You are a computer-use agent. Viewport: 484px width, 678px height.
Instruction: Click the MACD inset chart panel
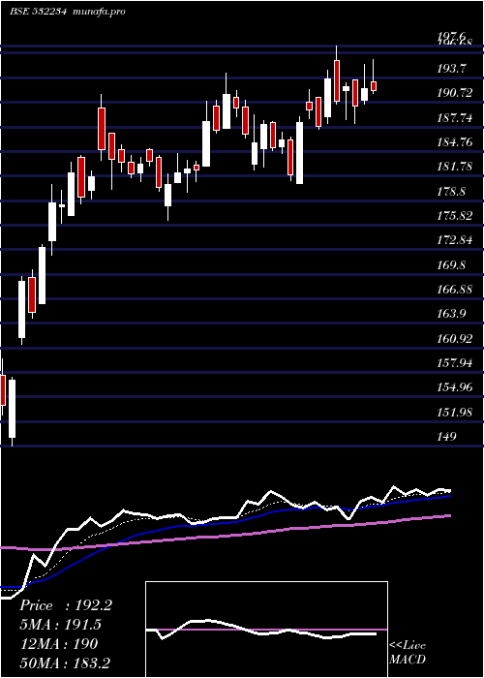pyautogui.click(x=266, y=630)
